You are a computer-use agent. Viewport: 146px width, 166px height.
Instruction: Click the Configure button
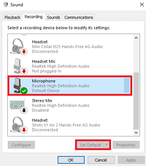pyautogui.click(x=21, y=145)
